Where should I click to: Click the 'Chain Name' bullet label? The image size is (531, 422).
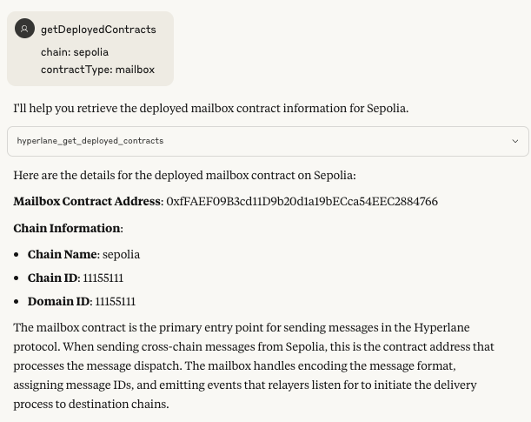[63, 254]
